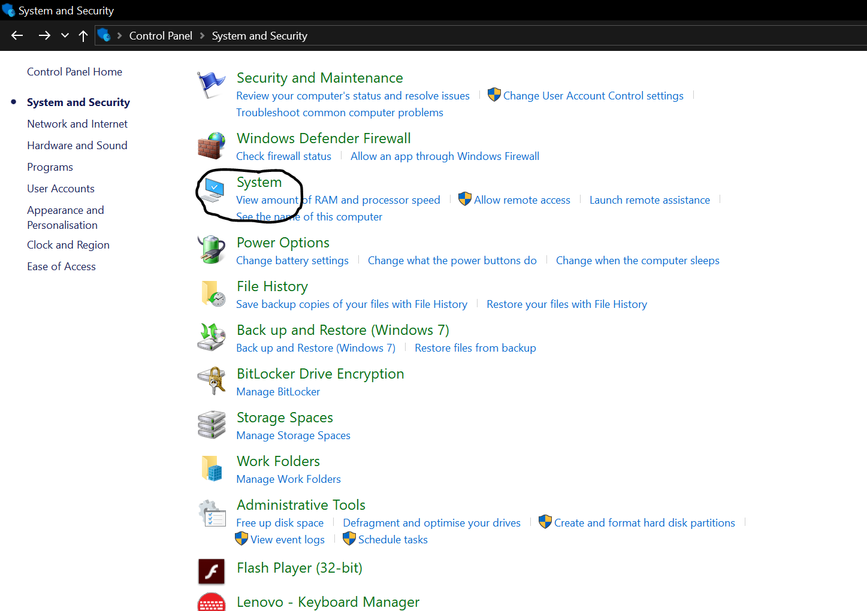Click Change what the power buttons do
The image size is (867, 611).
click(x=452, y=261)
